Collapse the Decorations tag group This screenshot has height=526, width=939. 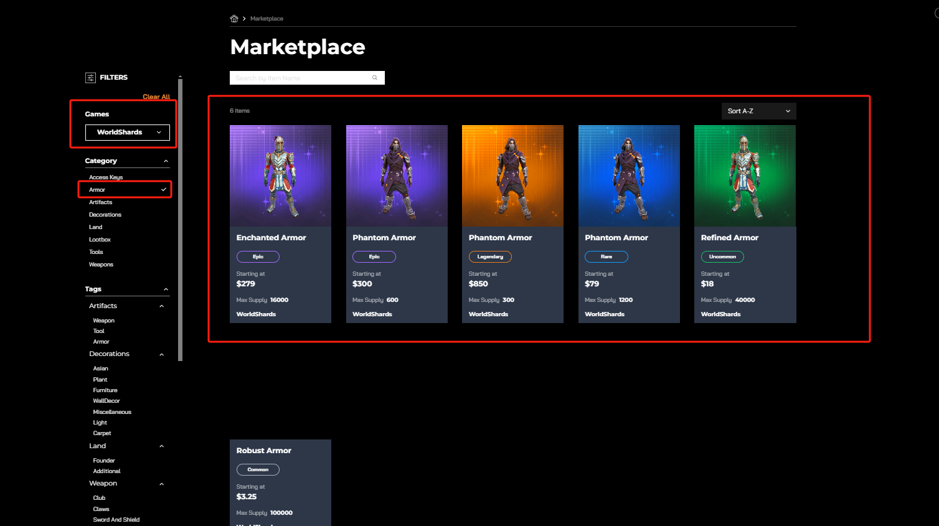click(x=161, y=354)
